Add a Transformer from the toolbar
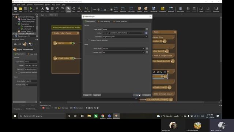Image resolution: width=234 pixels, height=132 pixels. tap(154, 9)
